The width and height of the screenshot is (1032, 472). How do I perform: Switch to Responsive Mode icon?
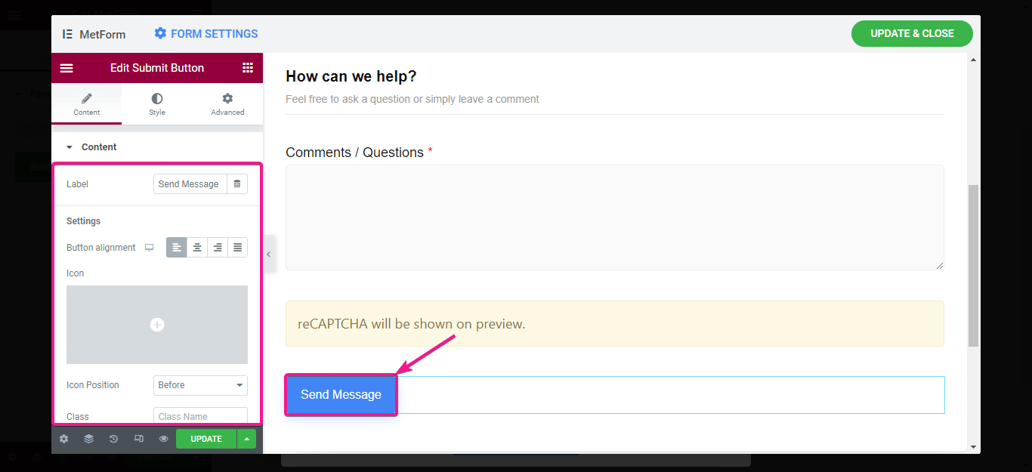pos(138,439)
